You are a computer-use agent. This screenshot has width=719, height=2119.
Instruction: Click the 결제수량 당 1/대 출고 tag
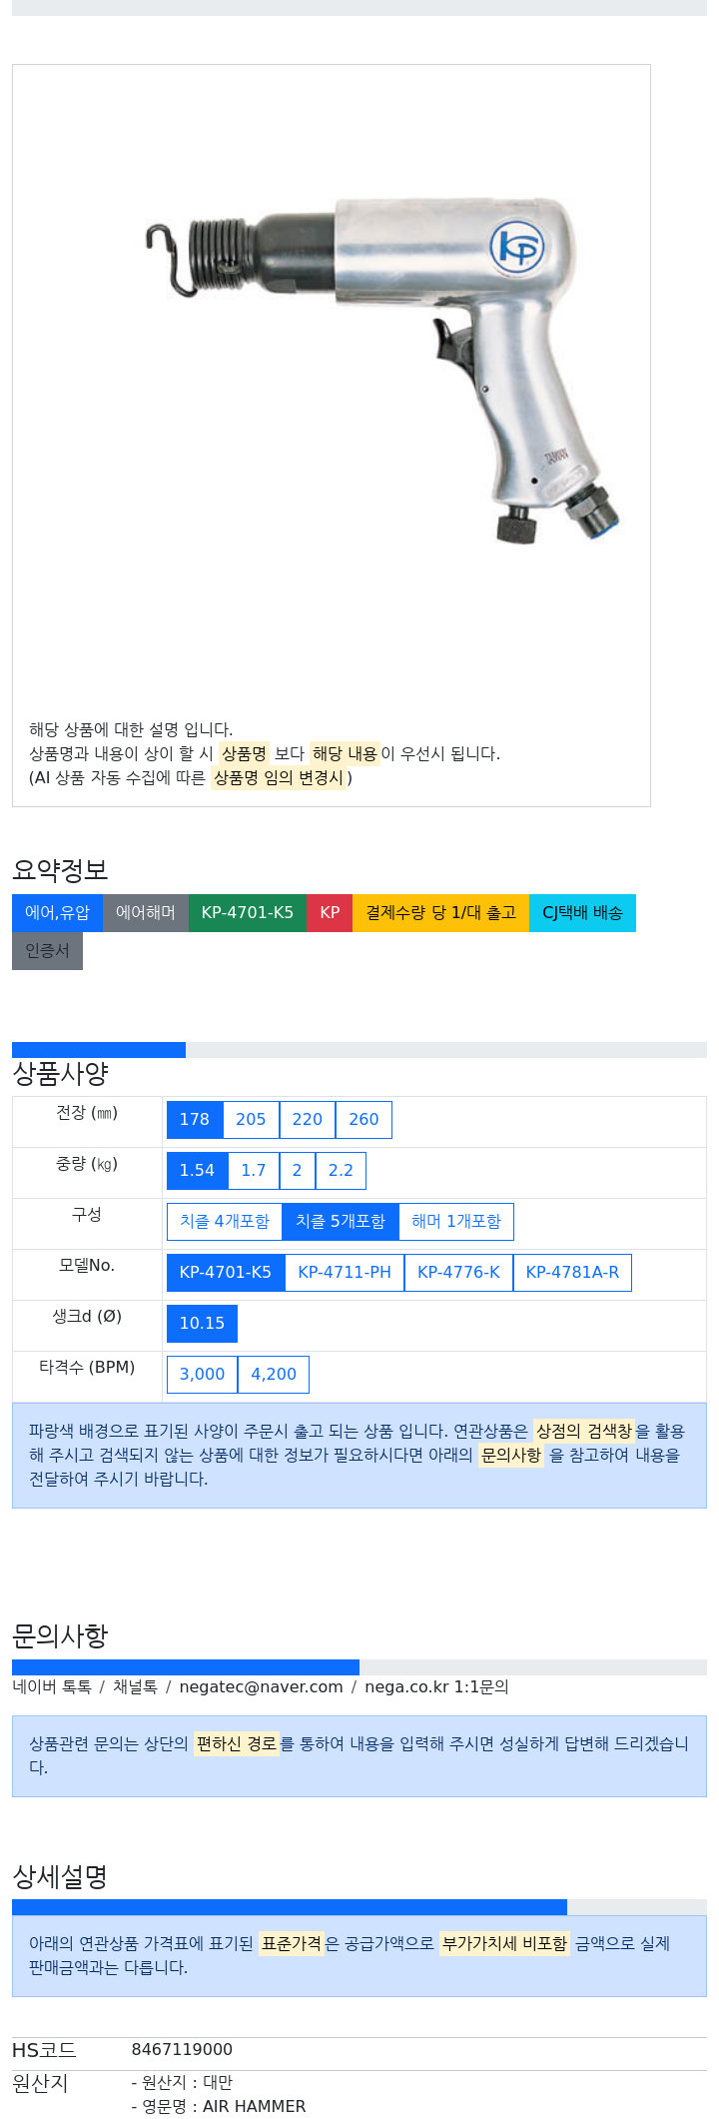[440, 913]
